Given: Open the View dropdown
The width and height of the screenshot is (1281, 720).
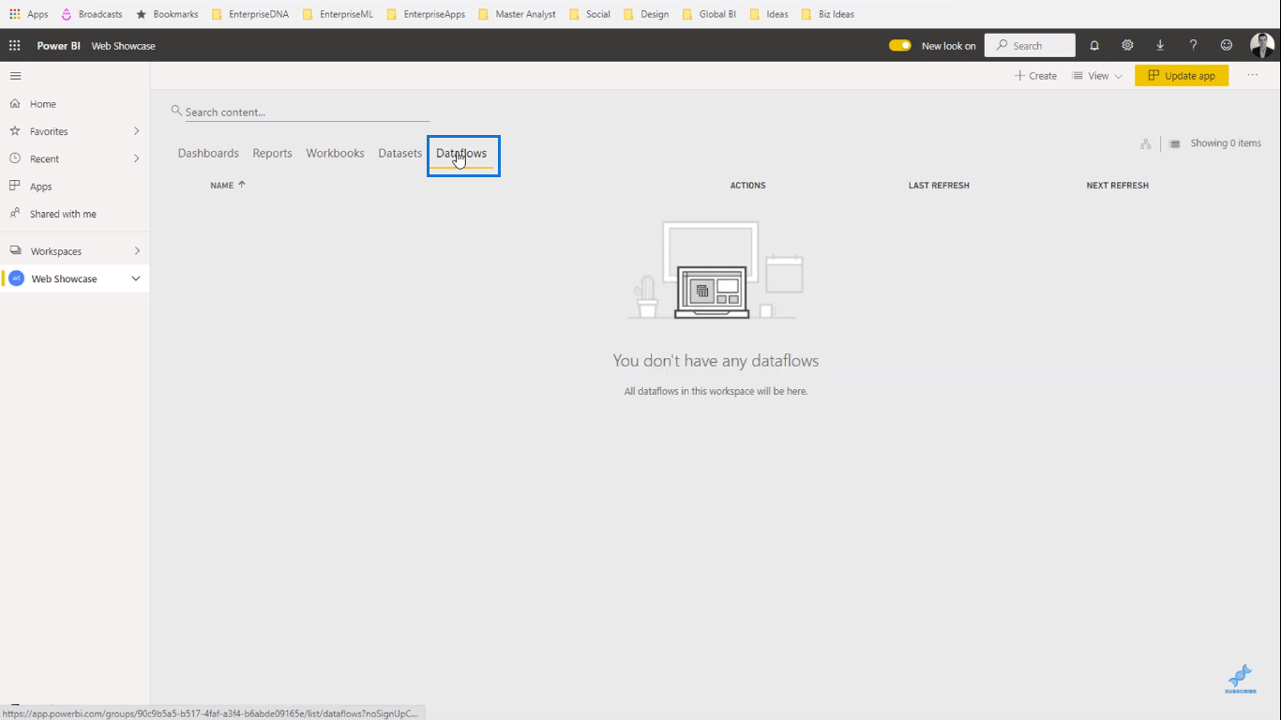Looking at the screenshot, I should click(1097, 76).
